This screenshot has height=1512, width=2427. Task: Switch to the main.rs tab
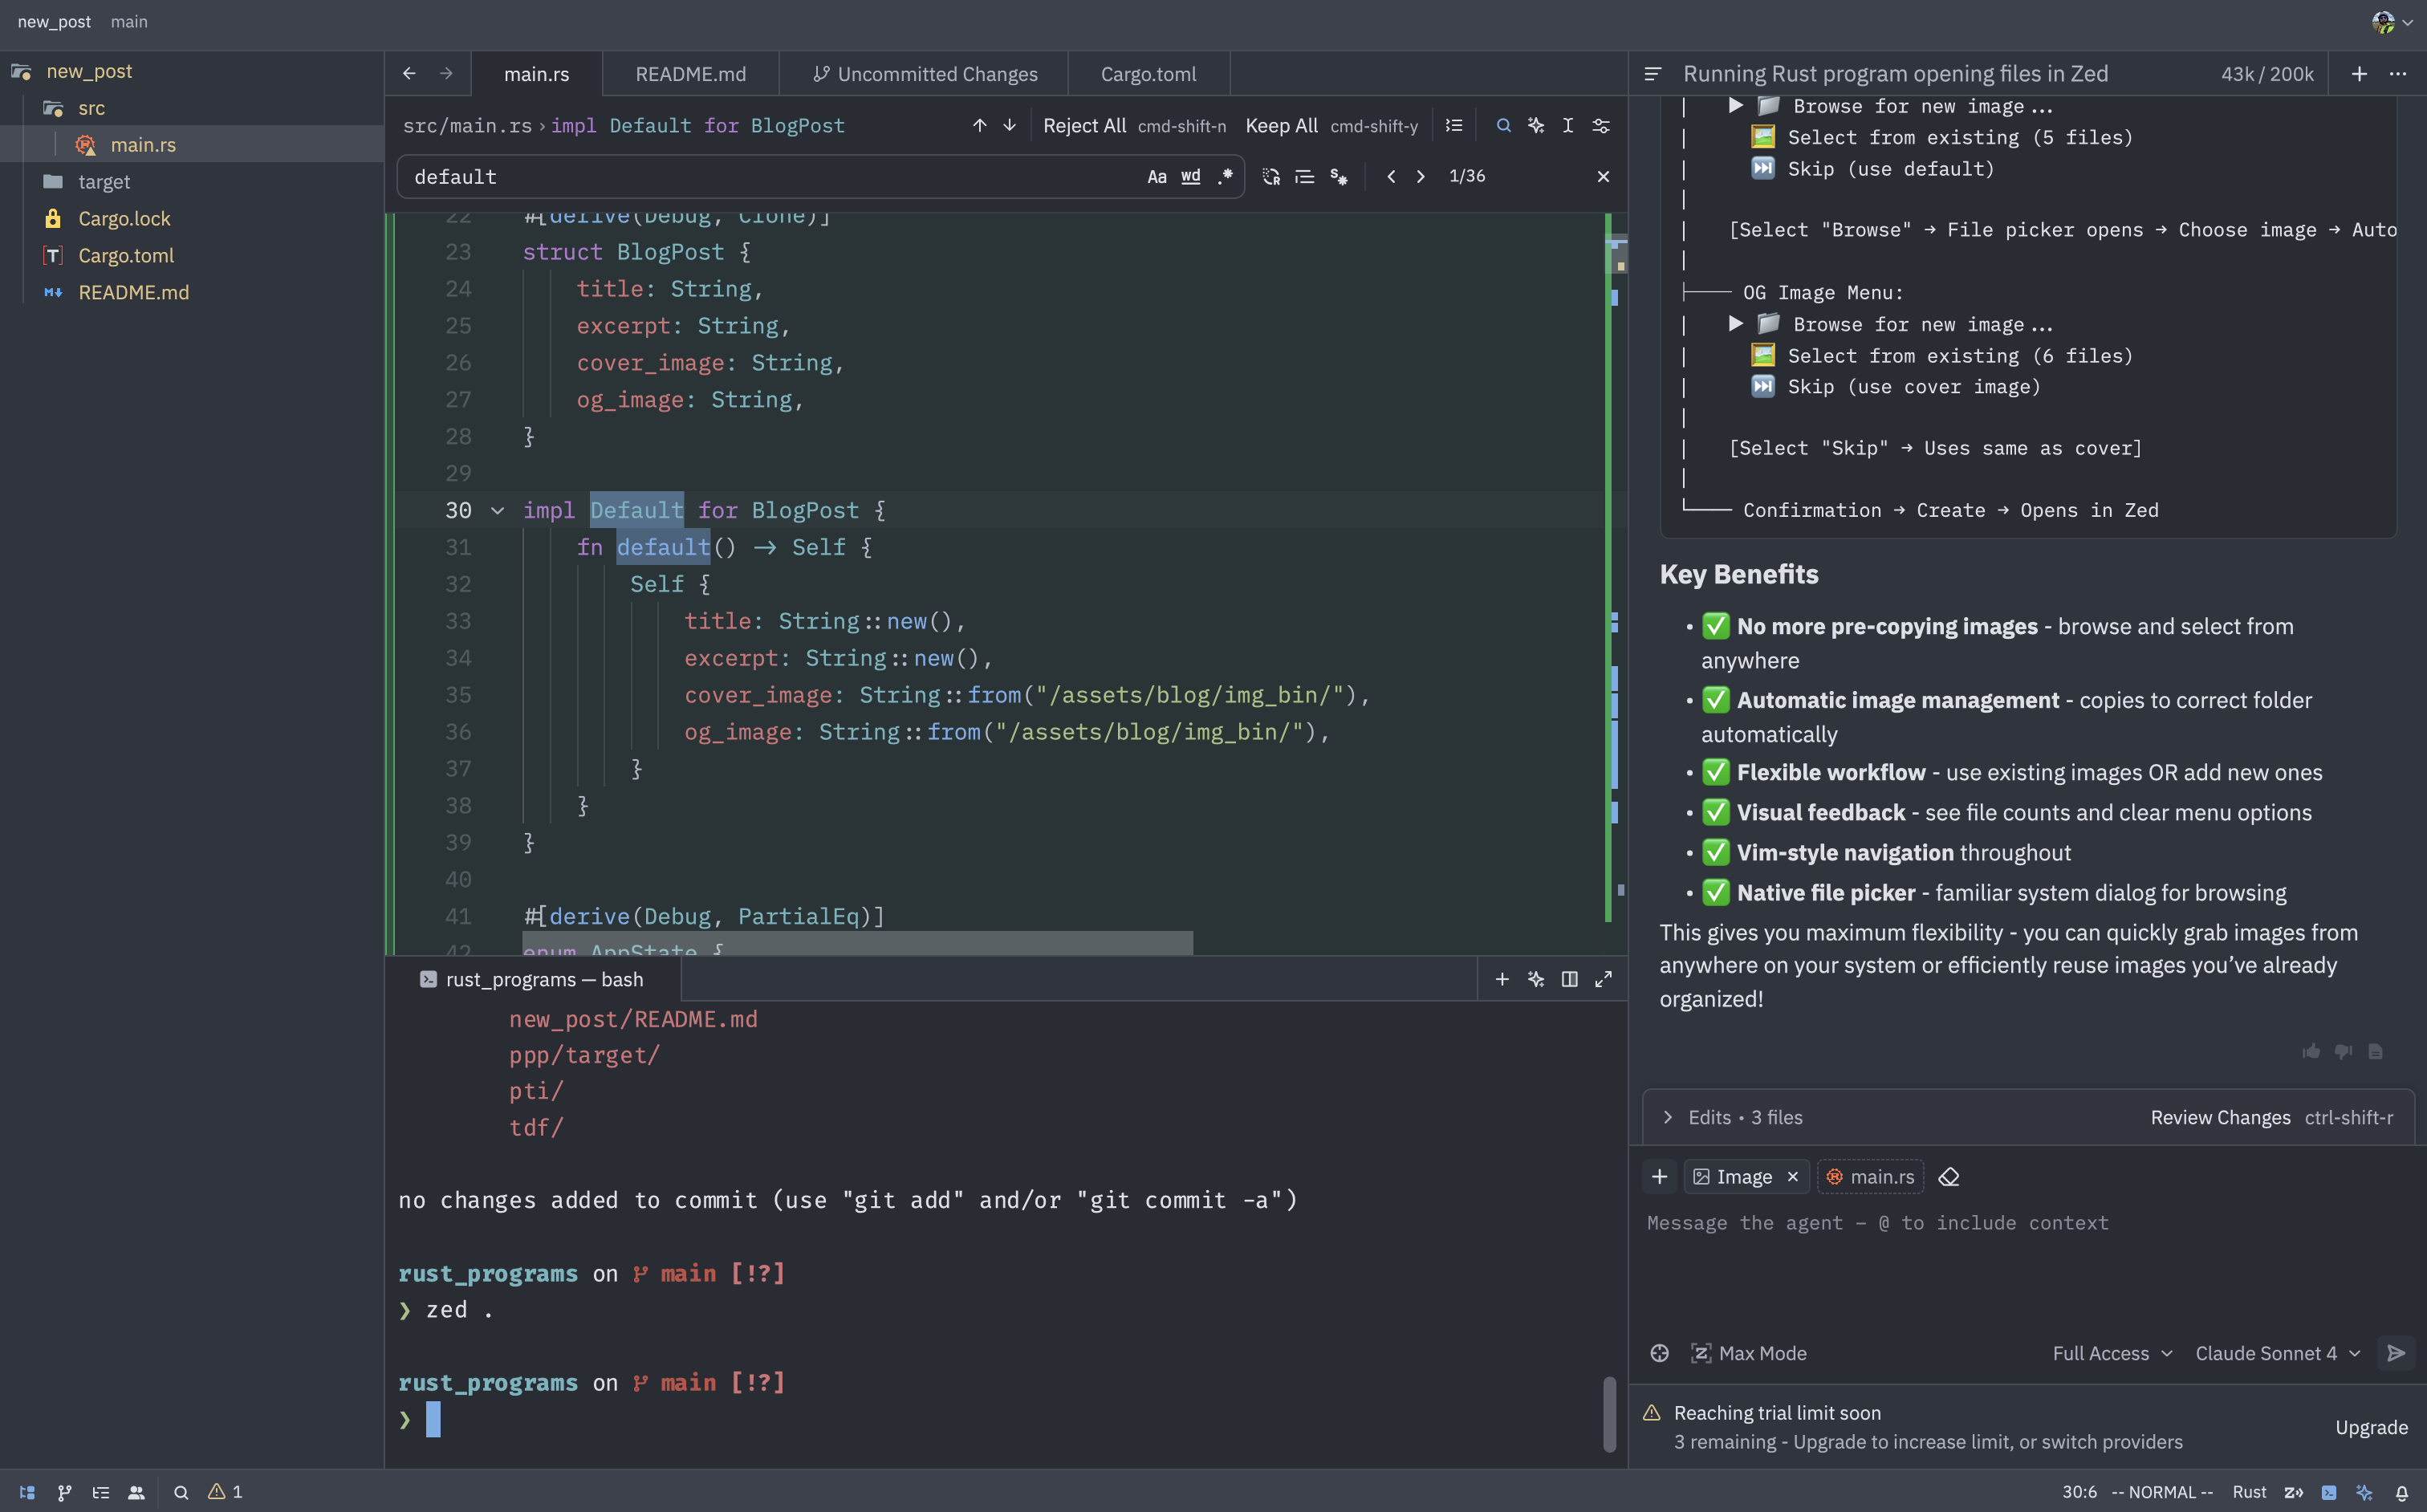coord(537,74)
